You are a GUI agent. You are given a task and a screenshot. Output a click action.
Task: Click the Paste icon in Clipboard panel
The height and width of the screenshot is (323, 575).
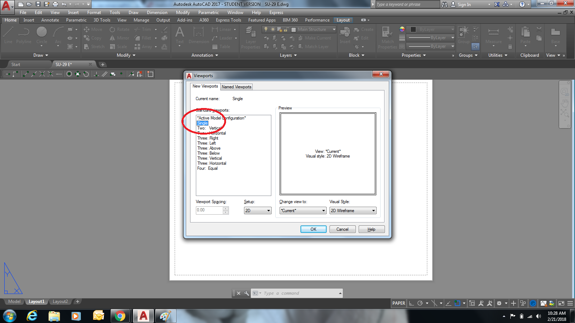coord(525,35)
